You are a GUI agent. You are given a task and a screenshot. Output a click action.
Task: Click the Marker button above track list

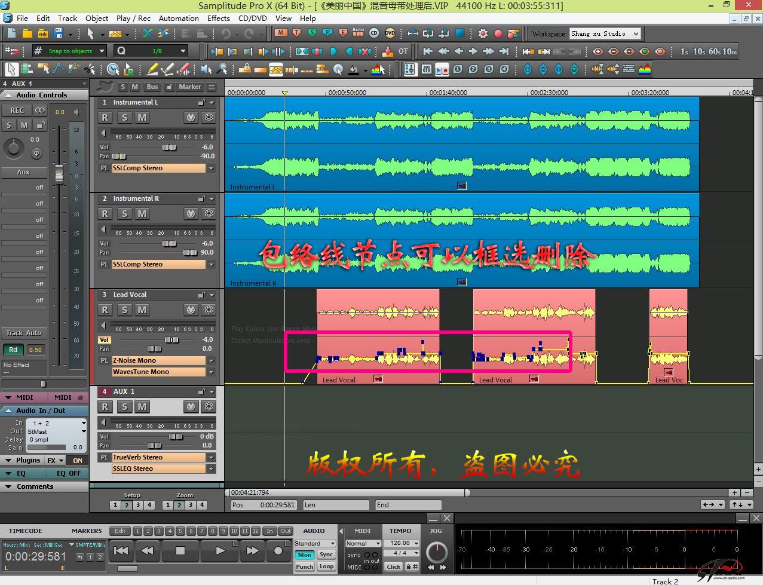click(x=190, y=87)
